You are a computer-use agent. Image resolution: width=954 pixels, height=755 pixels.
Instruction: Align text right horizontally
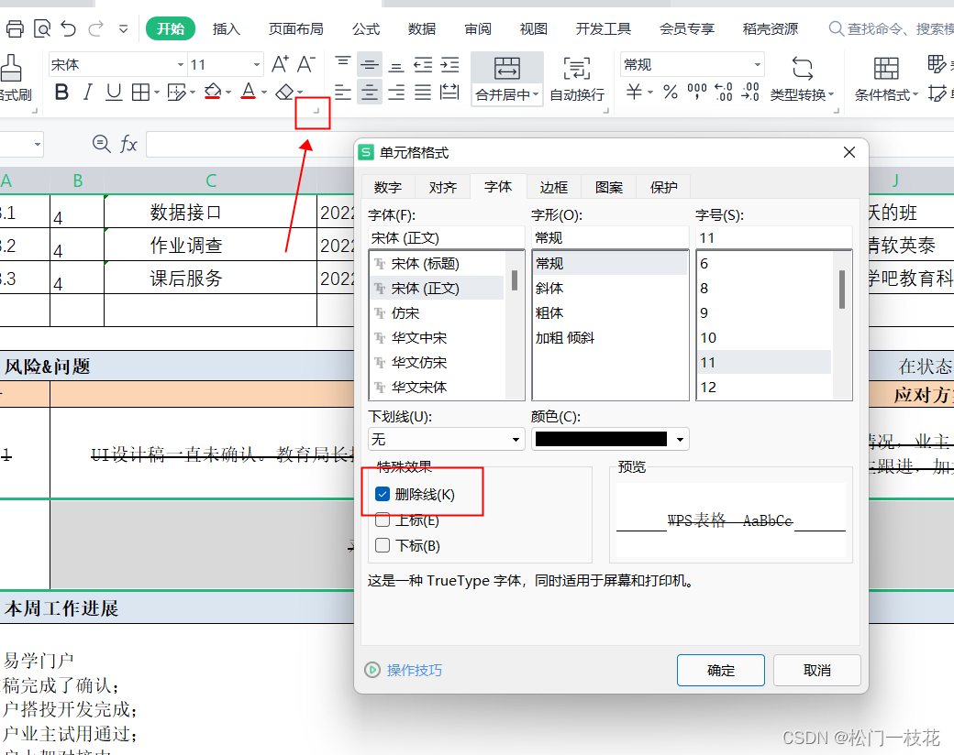click(396, 93)
